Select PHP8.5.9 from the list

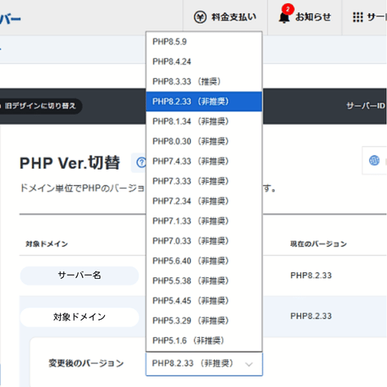204,42
